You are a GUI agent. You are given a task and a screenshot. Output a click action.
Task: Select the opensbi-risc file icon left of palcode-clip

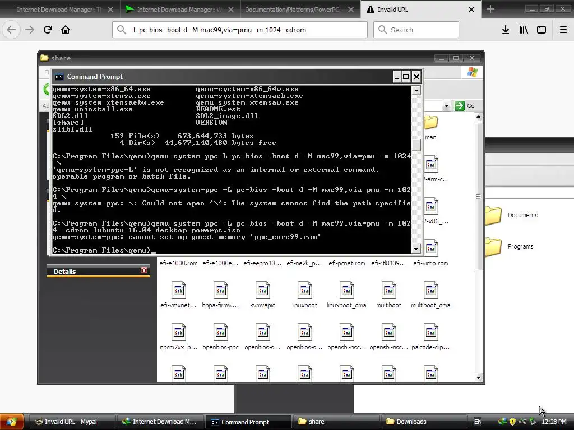(x=389, y=332)
